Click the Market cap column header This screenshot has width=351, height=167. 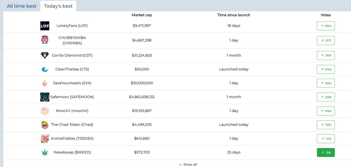142,15
